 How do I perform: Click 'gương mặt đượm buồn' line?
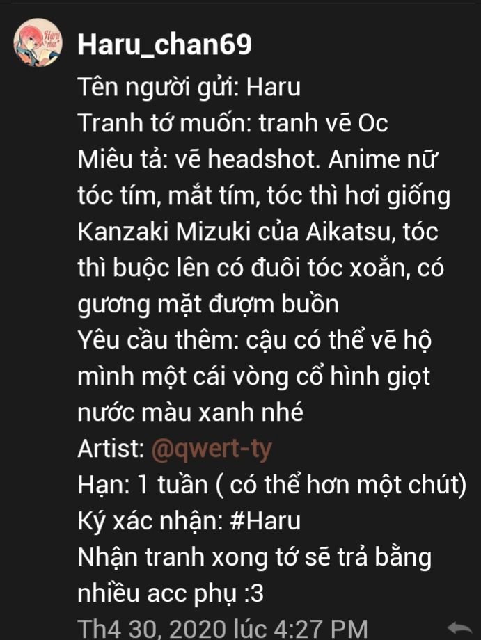(208, 305)
